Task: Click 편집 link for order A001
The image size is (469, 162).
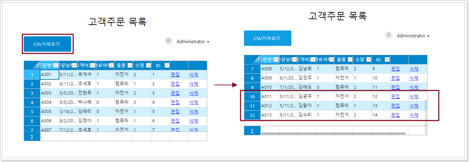Action: pyautogui.click(x=175, y=74)
